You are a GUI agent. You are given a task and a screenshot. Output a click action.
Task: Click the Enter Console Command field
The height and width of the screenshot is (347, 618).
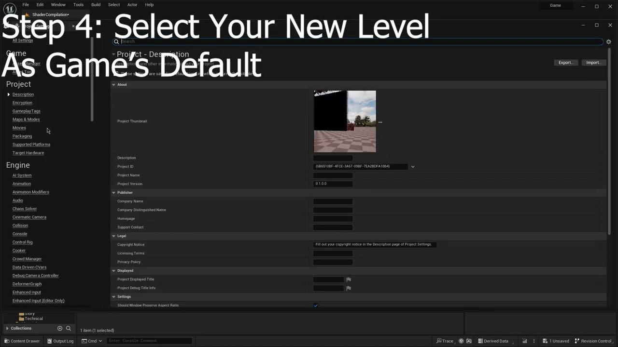click(149, 341)
